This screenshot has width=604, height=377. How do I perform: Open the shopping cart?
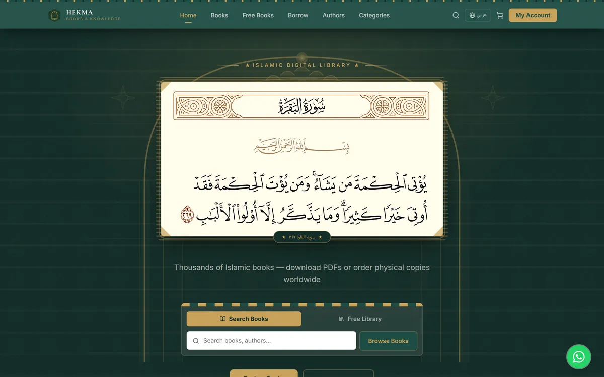click(x=500, y=15)
